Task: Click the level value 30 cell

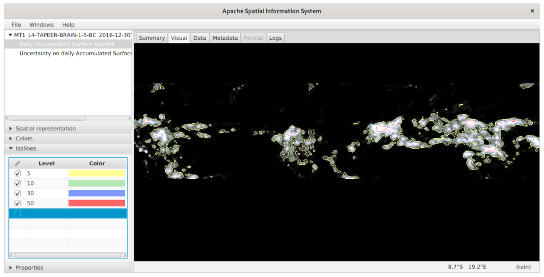Action: [47, 194]
